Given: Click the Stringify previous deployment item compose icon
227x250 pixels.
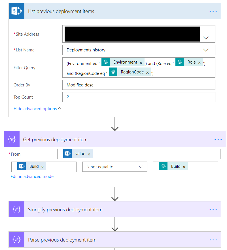Looking at the screenshot, I should click(16, 210).
